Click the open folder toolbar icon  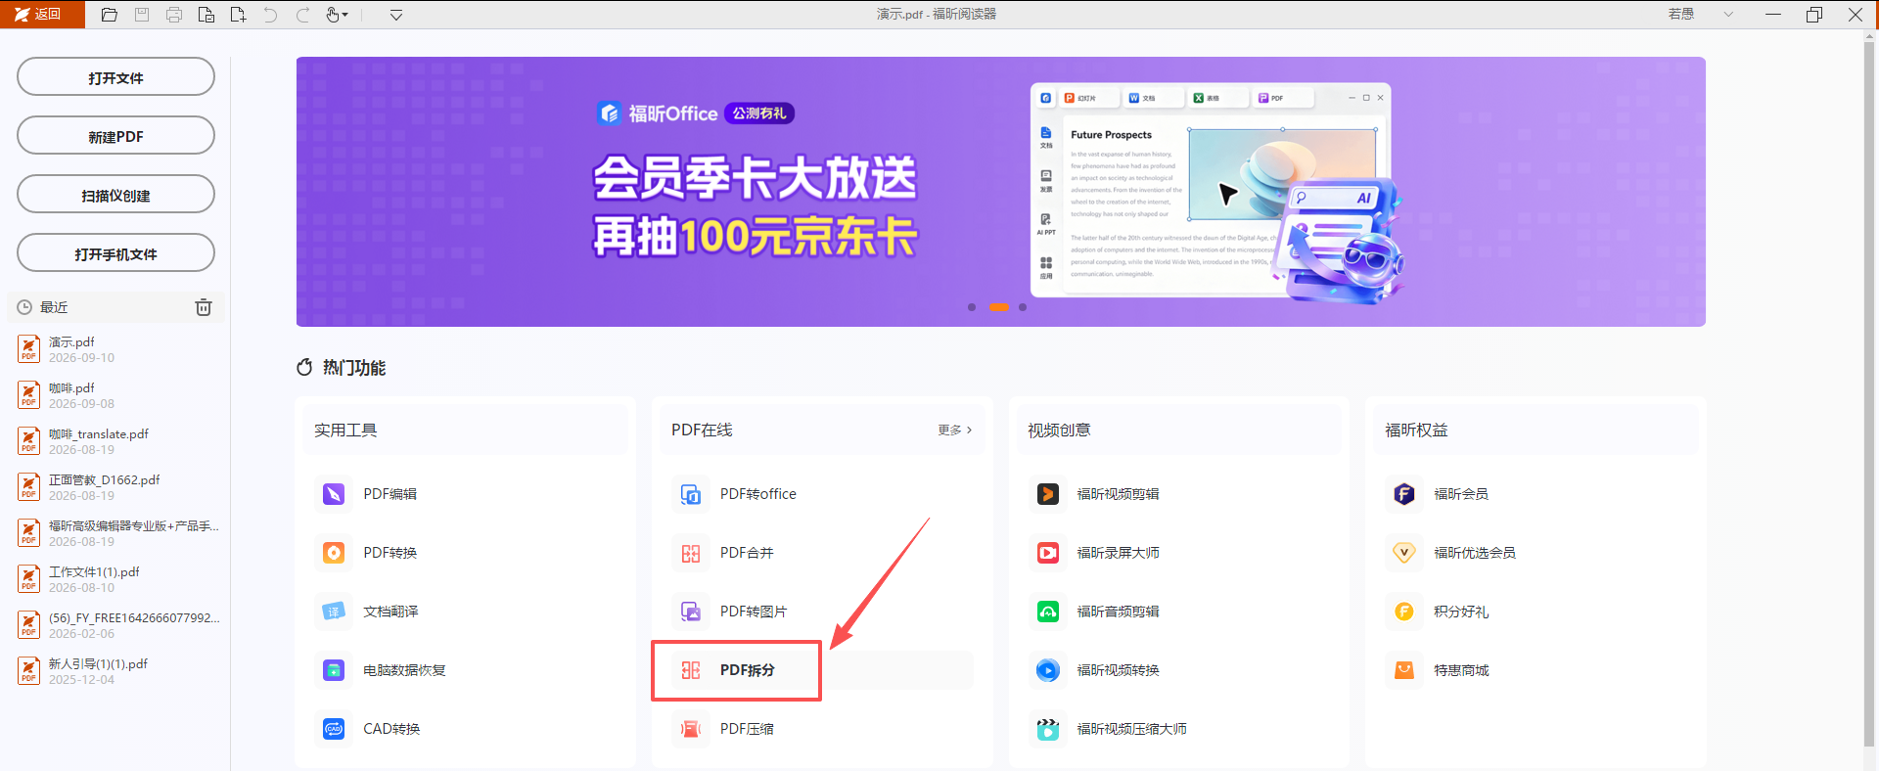(110, 15)
